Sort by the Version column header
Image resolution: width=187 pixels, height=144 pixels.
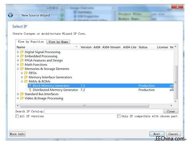click(x=86, y=47)
